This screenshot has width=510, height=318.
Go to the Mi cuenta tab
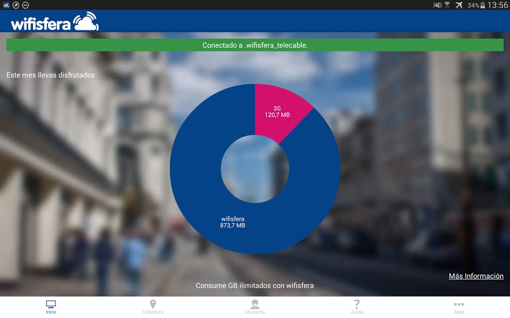[255, 307]
